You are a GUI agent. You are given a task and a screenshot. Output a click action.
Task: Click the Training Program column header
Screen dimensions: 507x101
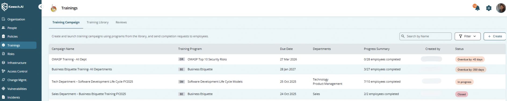tap(190, 49)
